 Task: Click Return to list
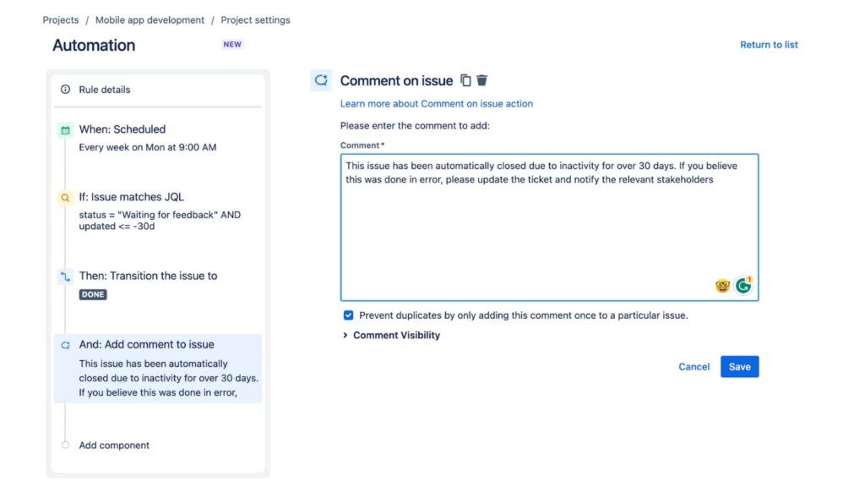pos(768,44)
